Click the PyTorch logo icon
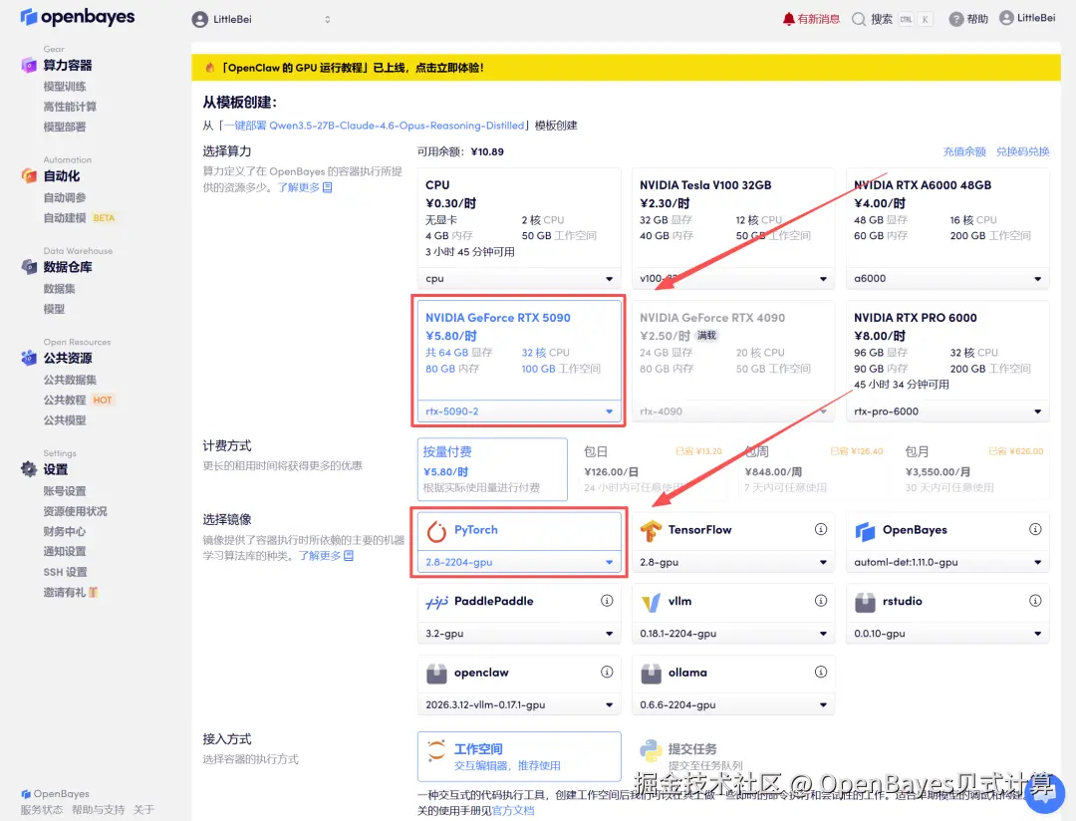 (436, 531)
